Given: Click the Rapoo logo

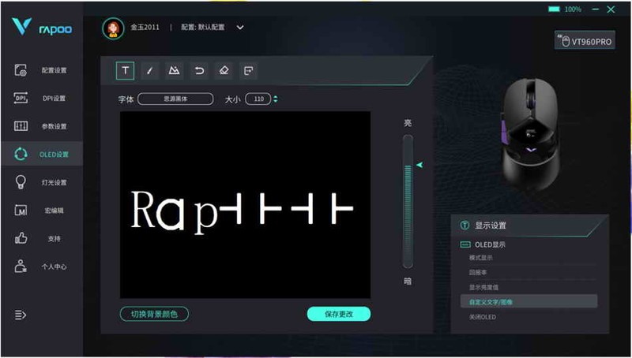Looking at the screenshot, I should coord(43,27).
